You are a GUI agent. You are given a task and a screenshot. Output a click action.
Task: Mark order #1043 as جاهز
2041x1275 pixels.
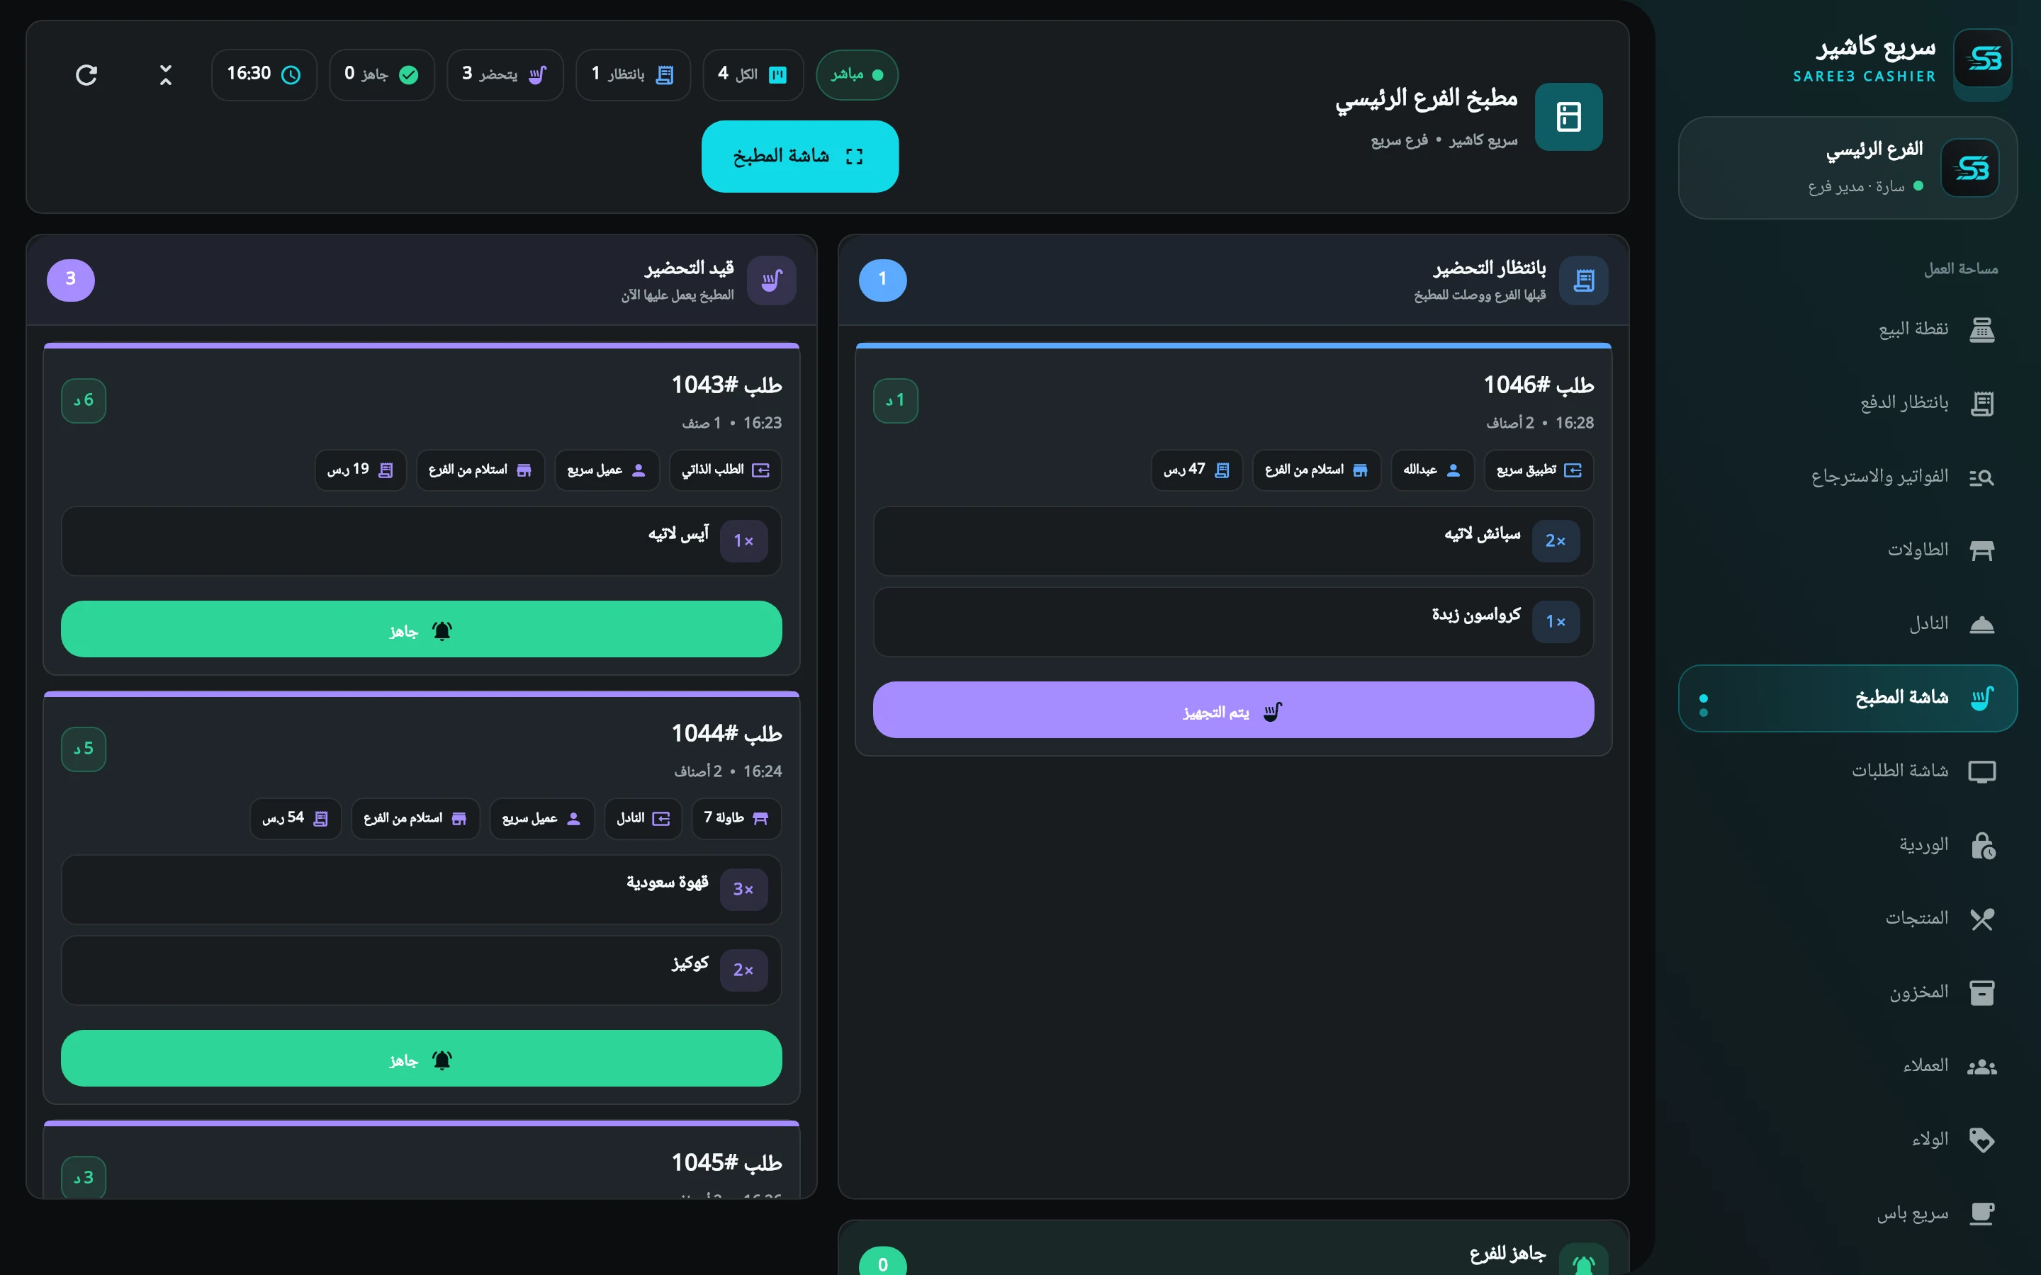421,629
